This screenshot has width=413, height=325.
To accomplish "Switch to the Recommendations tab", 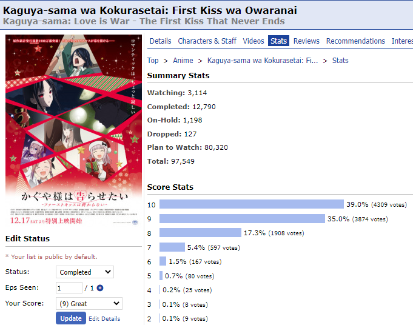I will [x=355, y=41].
